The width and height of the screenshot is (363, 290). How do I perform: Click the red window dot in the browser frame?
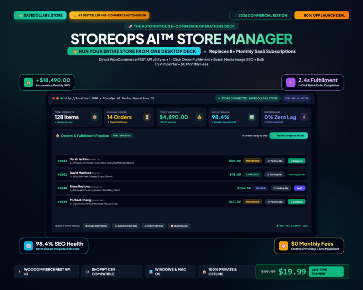[x=53, y=98]
